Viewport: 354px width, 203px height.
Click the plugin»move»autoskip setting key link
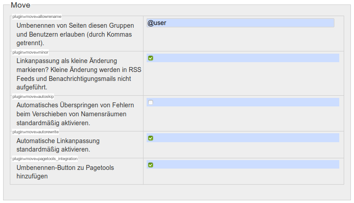coord(33,97)
